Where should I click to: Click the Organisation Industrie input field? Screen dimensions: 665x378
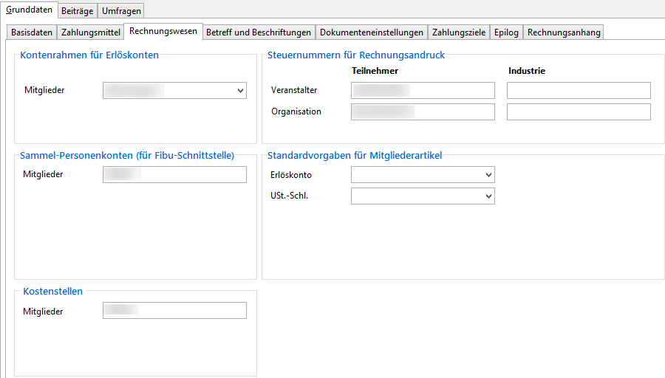pos(579,112)
